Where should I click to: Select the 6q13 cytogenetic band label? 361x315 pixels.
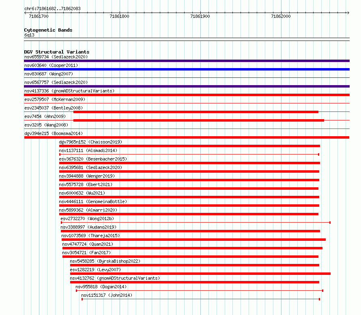(x=29, y=35)
